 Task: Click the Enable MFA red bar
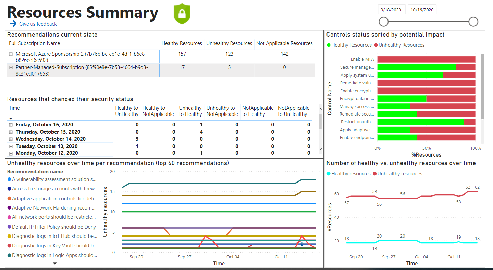(x=426, y=59)
